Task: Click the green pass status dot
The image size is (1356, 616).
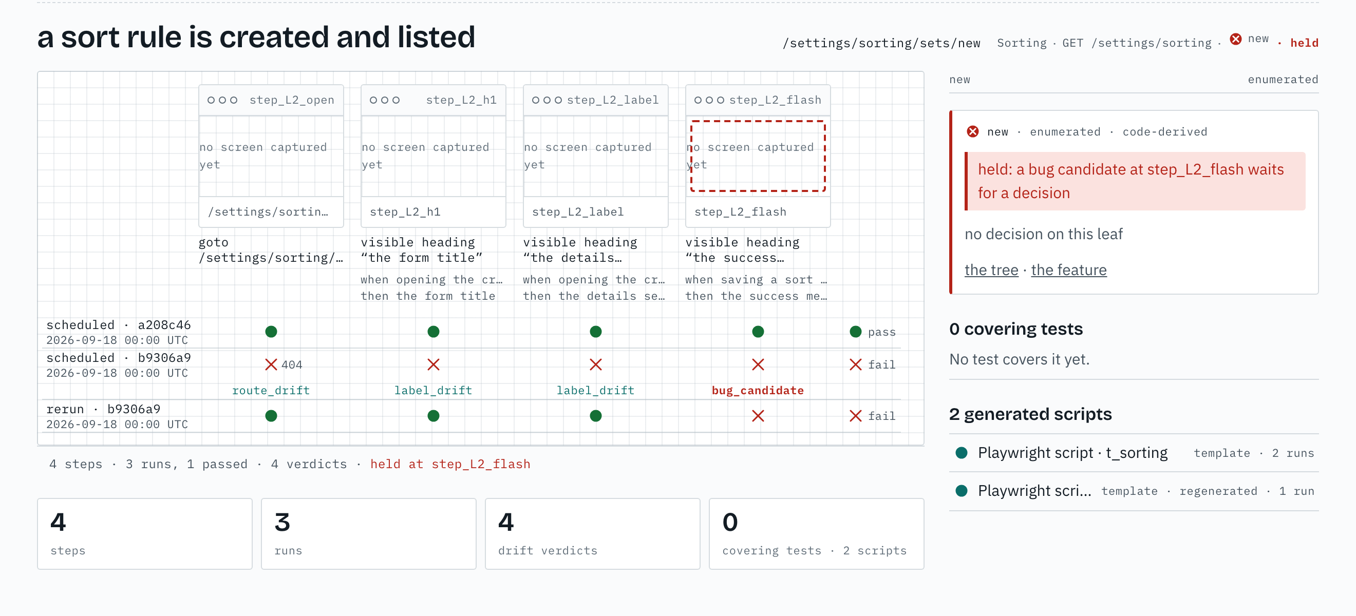Action: point(855,332)
